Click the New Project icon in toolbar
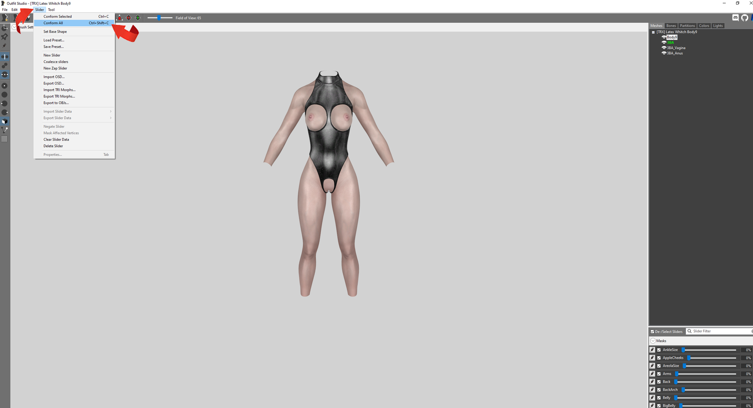Viewport: 753px width, 408px height. coord(5,18)
